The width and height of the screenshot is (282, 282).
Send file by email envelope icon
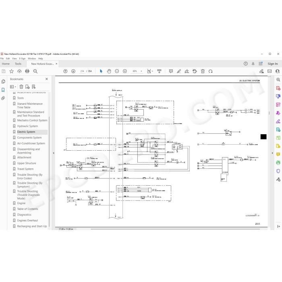pyautogui.click(x=270, y=71)
